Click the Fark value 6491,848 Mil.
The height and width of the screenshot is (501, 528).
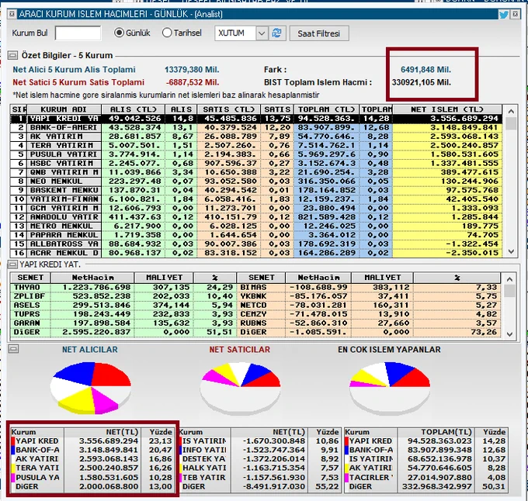(426, 70)
